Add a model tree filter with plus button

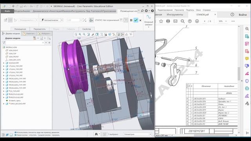(x=49, y=43)
